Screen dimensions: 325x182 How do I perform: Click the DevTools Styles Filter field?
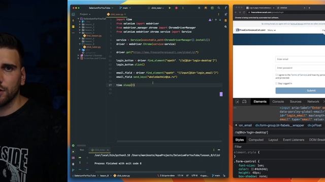coord(279,147)
